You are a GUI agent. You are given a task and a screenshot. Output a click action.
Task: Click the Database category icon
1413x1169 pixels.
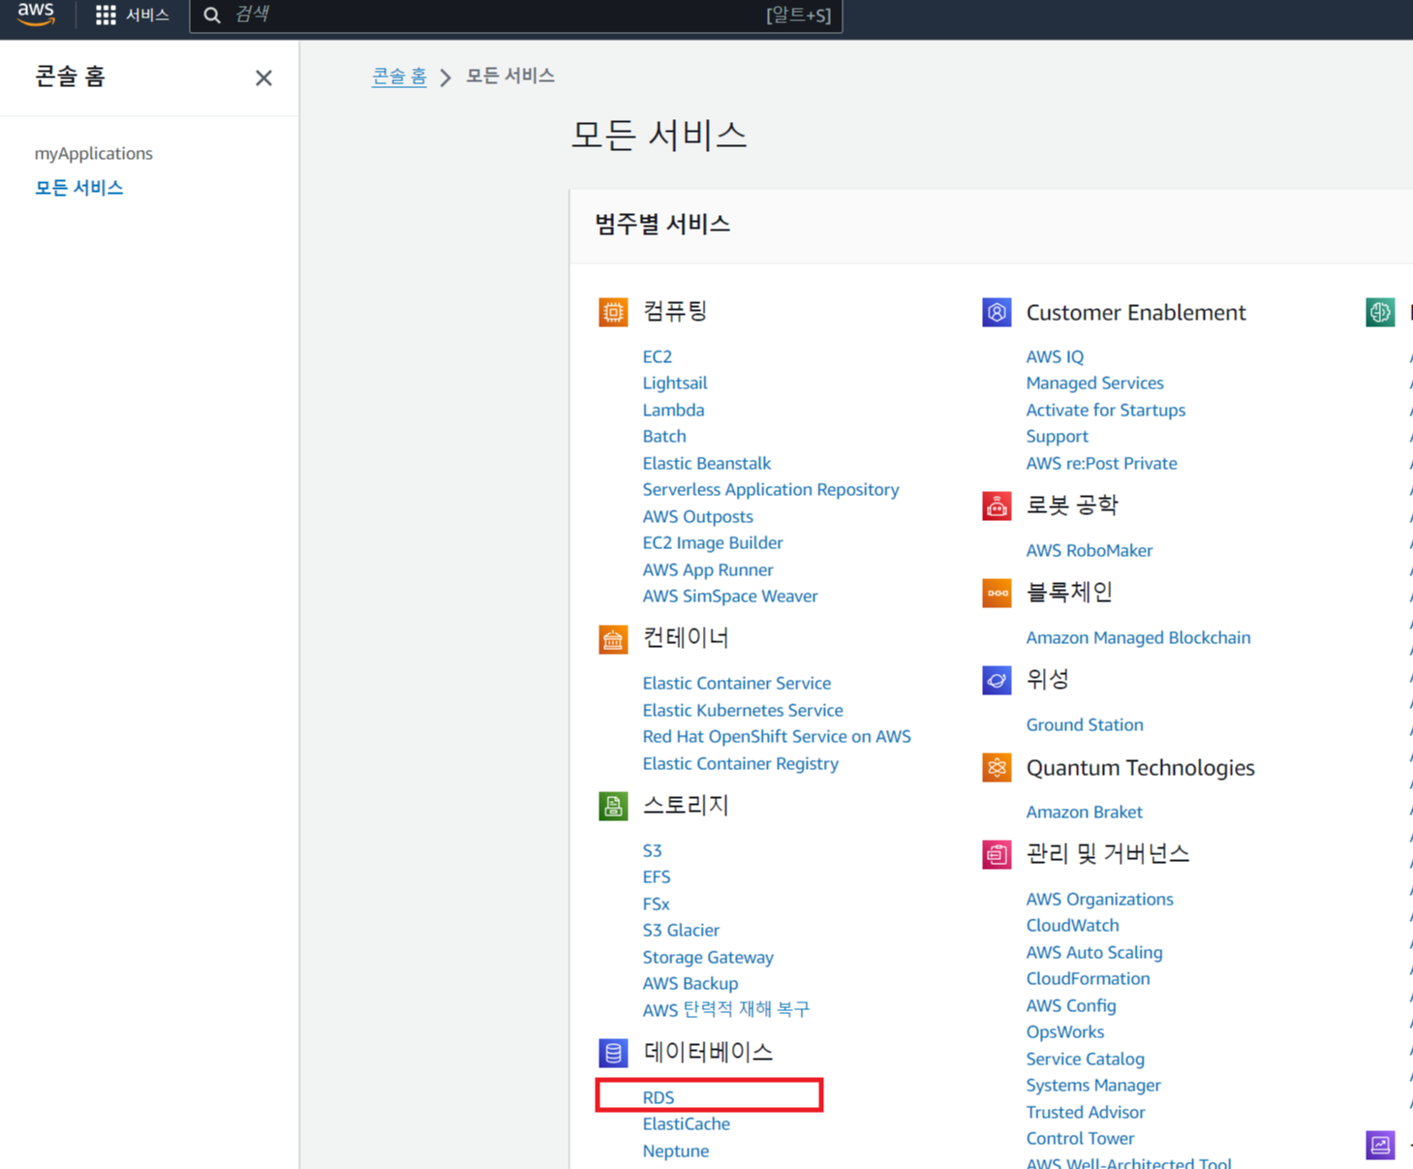[x=613, y=1053]
